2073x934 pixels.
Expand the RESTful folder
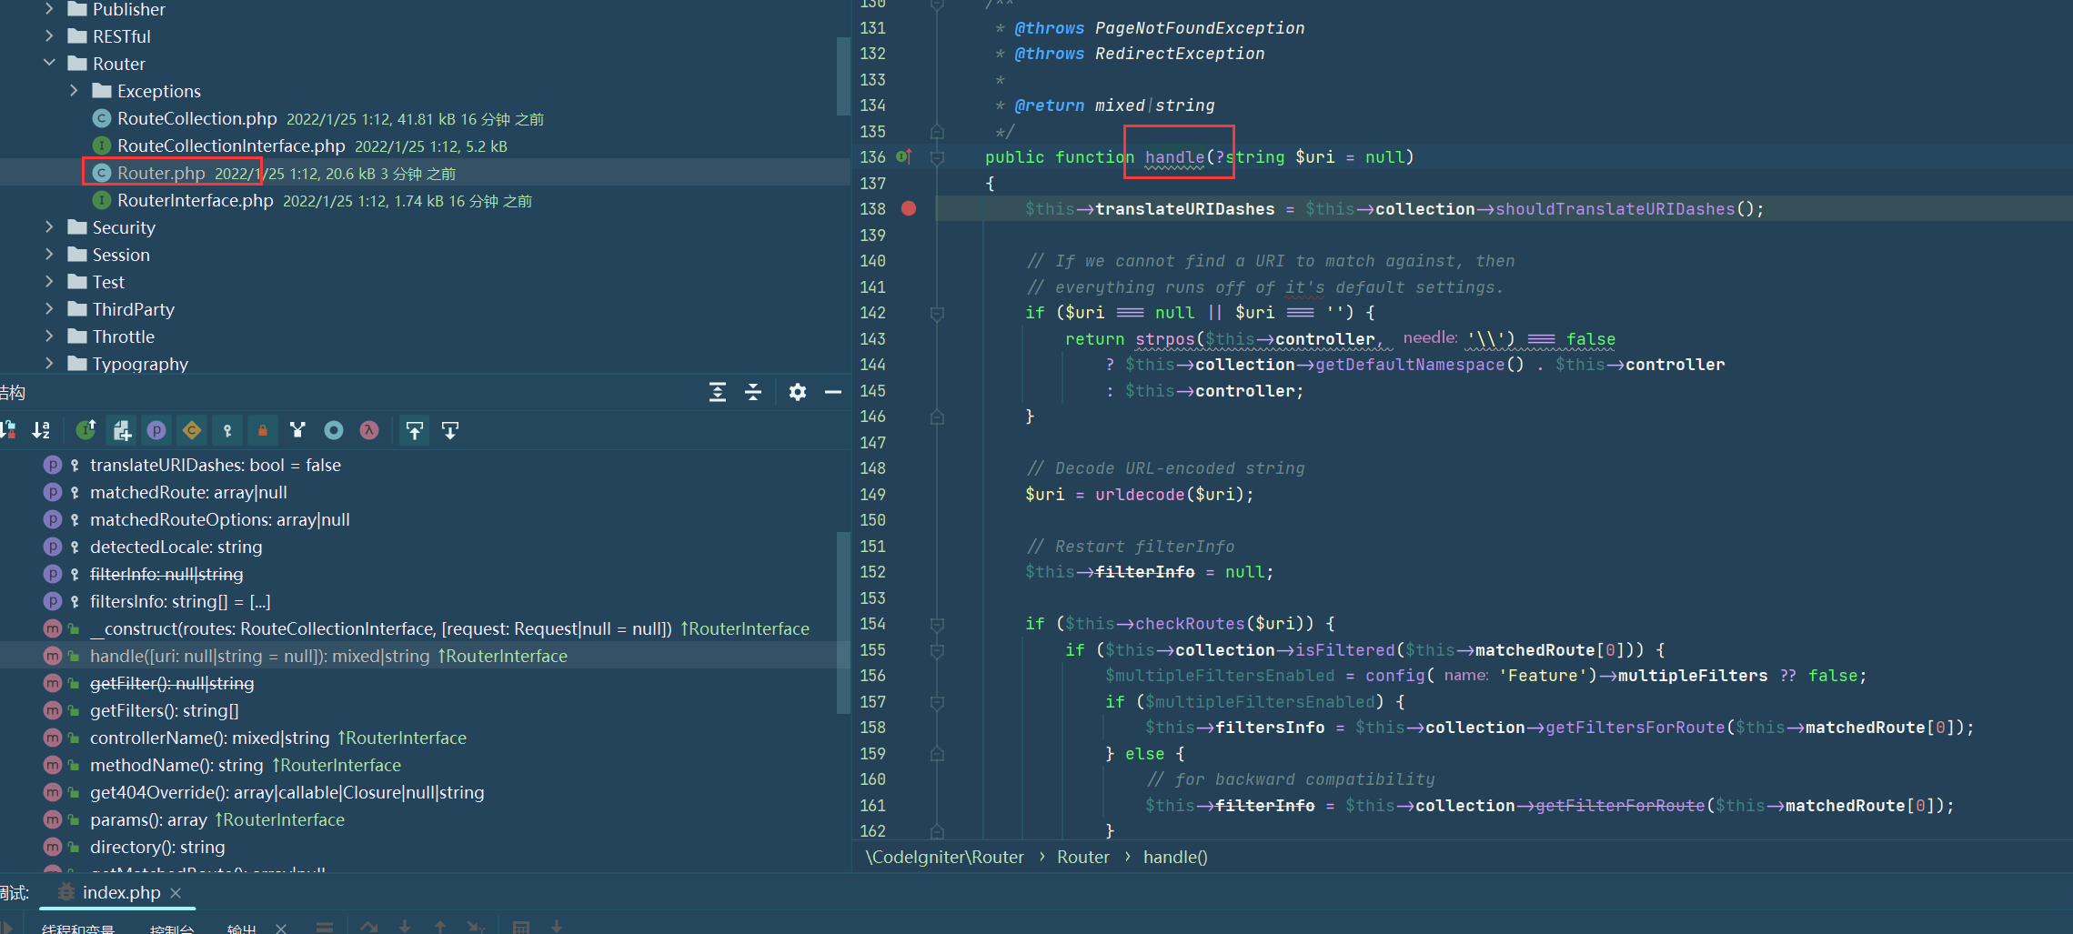pyautogui.click(x=49, y=36)
